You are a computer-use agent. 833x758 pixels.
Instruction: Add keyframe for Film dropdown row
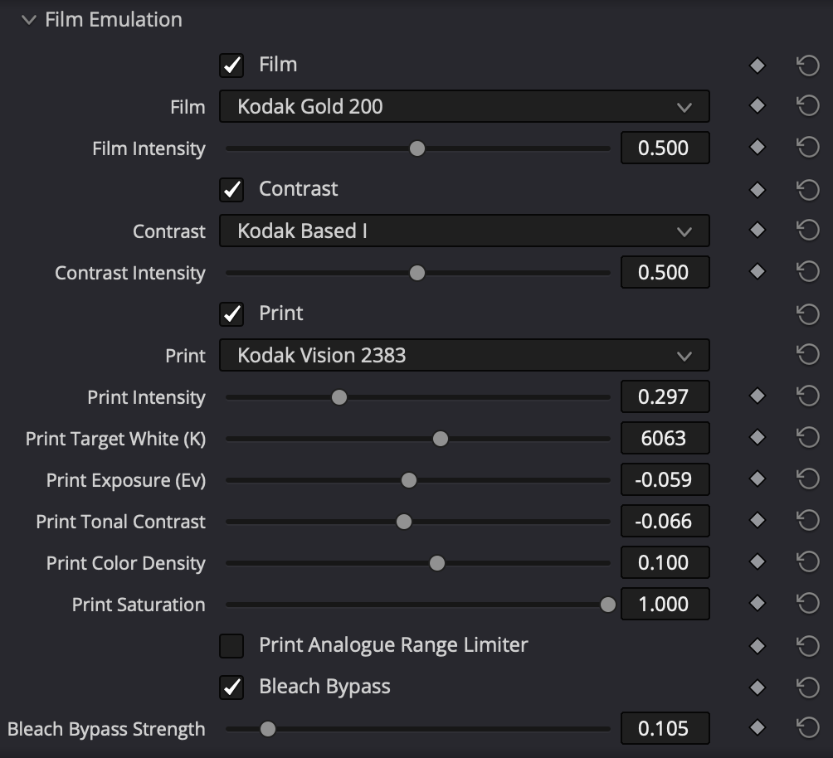[x=757, y=105]
